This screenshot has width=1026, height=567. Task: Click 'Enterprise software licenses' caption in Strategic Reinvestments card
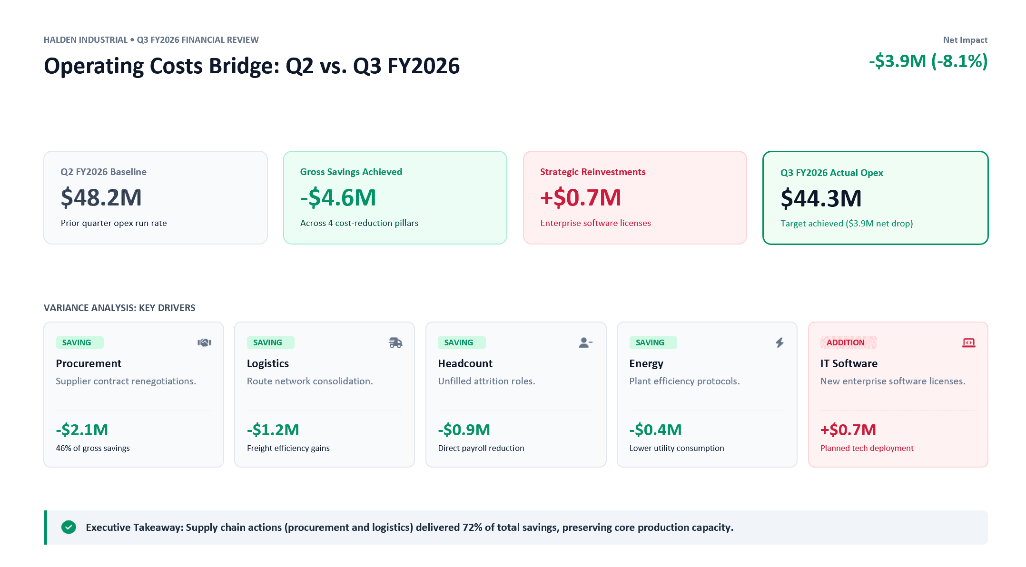point(596,223)
